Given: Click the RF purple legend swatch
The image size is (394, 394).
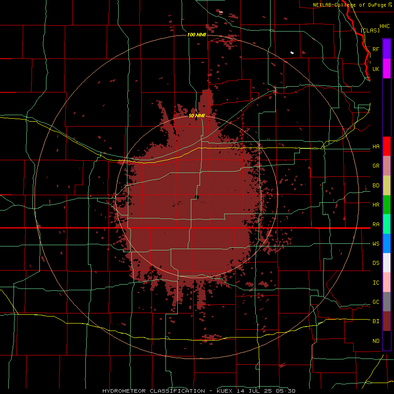Looking at the screenshot, I should click(387, 49).
